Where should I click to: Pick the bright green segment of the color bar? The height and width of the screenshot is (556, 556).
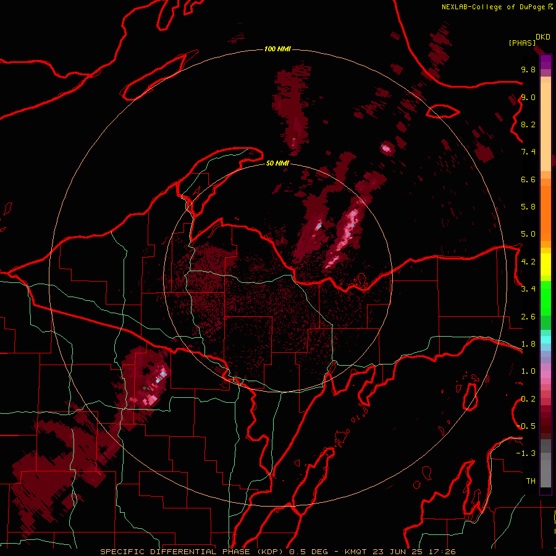545,298
